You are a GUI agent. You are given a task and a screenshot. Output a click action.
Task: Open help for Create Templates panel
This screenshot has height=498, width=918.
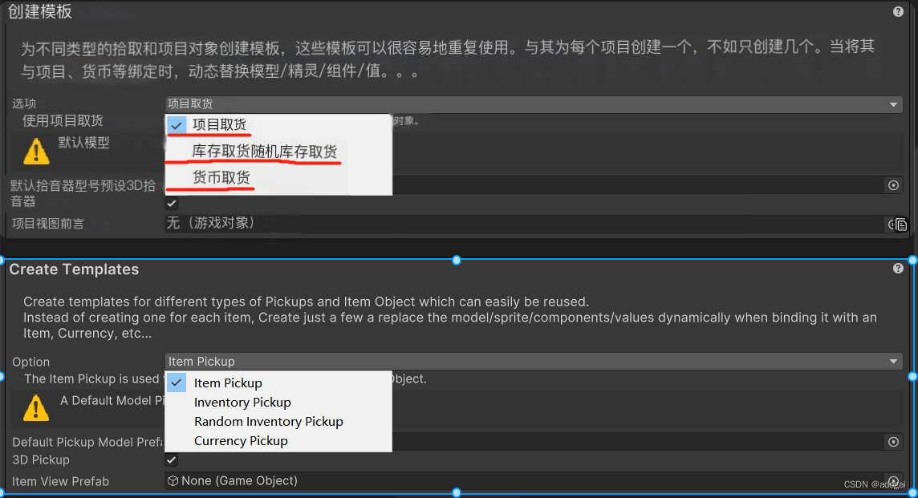[x=898, y=268]
